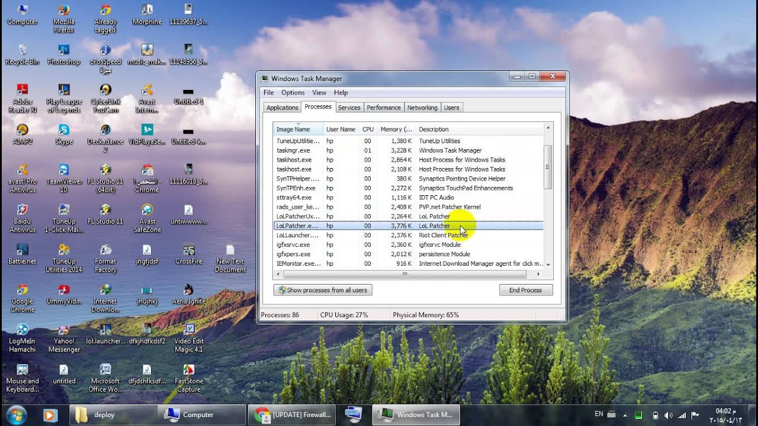
Task: Click the End Process button
Action: point(526,290)
